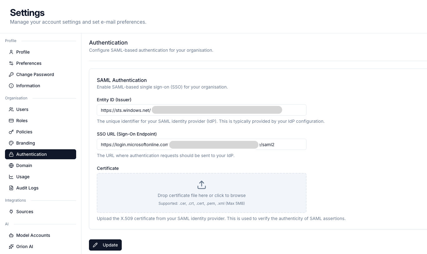Viewport: 427px width, 254px height.
Task: Click the Roles card icon
Action: (x=11, y=121)
